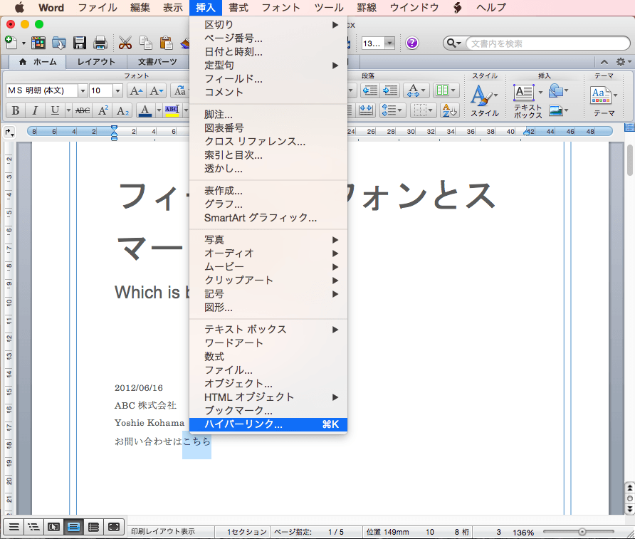Decrease font size with the A-down icon
This screenshot has width=635, height=539.
pos(157,90)
